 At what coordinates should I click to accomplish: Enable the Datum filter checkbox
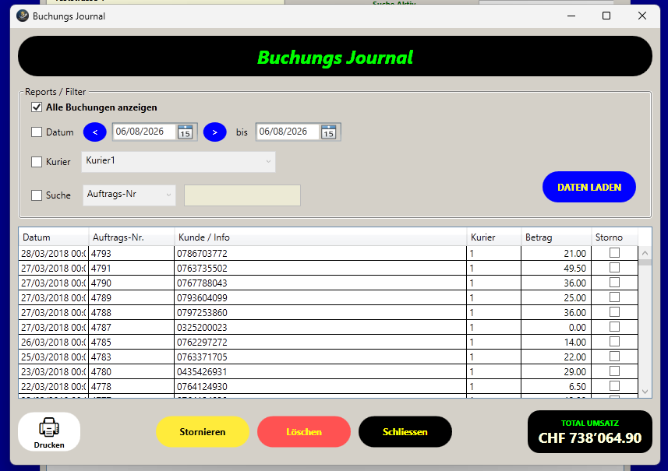tap(37, 132)
